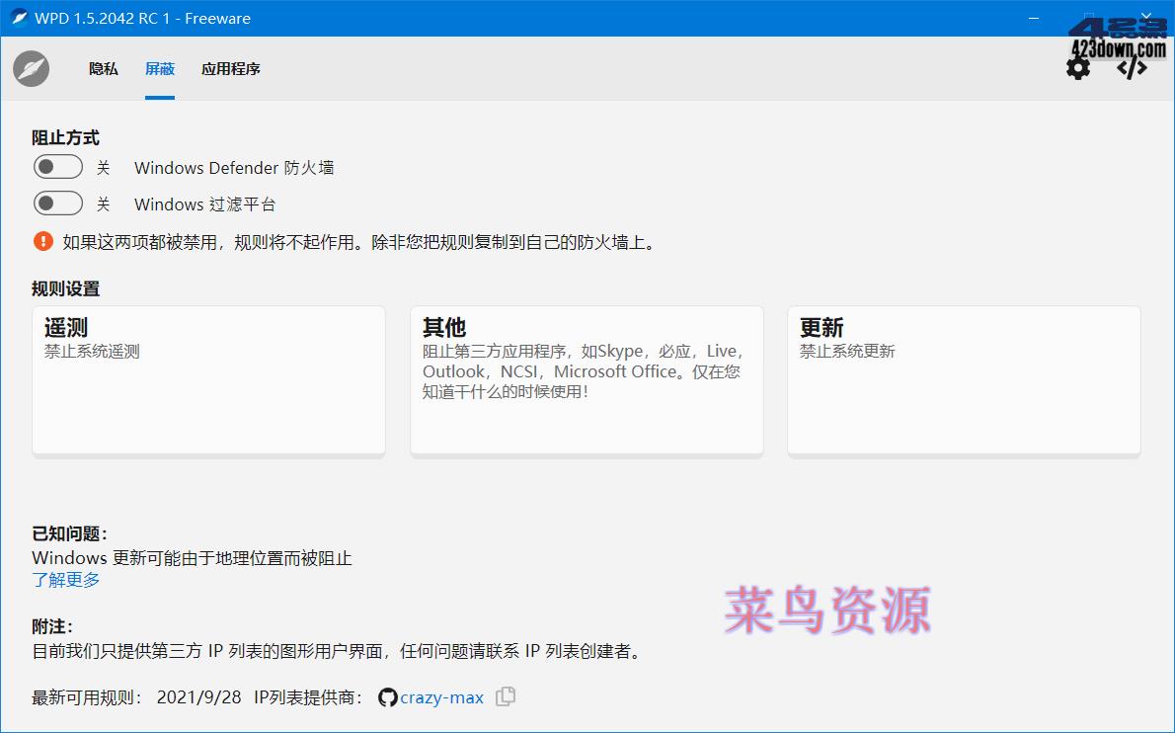Viewport: 1175px width, 733px height.
Task: Click the WPD circular logo
Action: point(30,68)
